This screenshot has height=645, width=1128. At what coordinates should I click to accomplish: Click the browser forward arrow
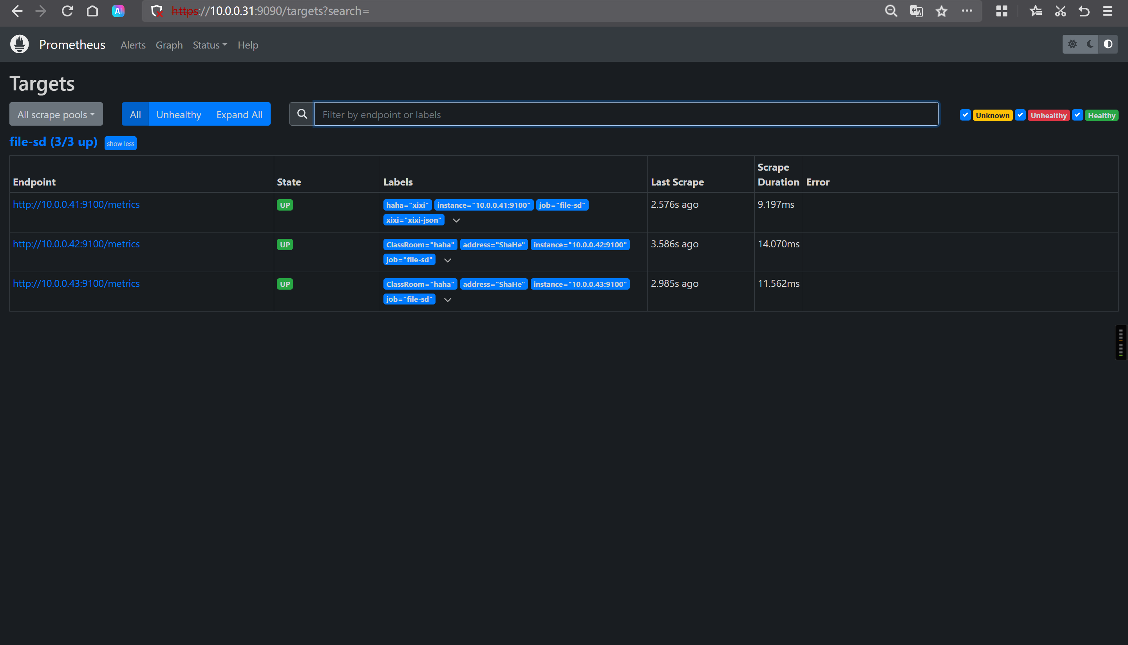click(41, 11)
